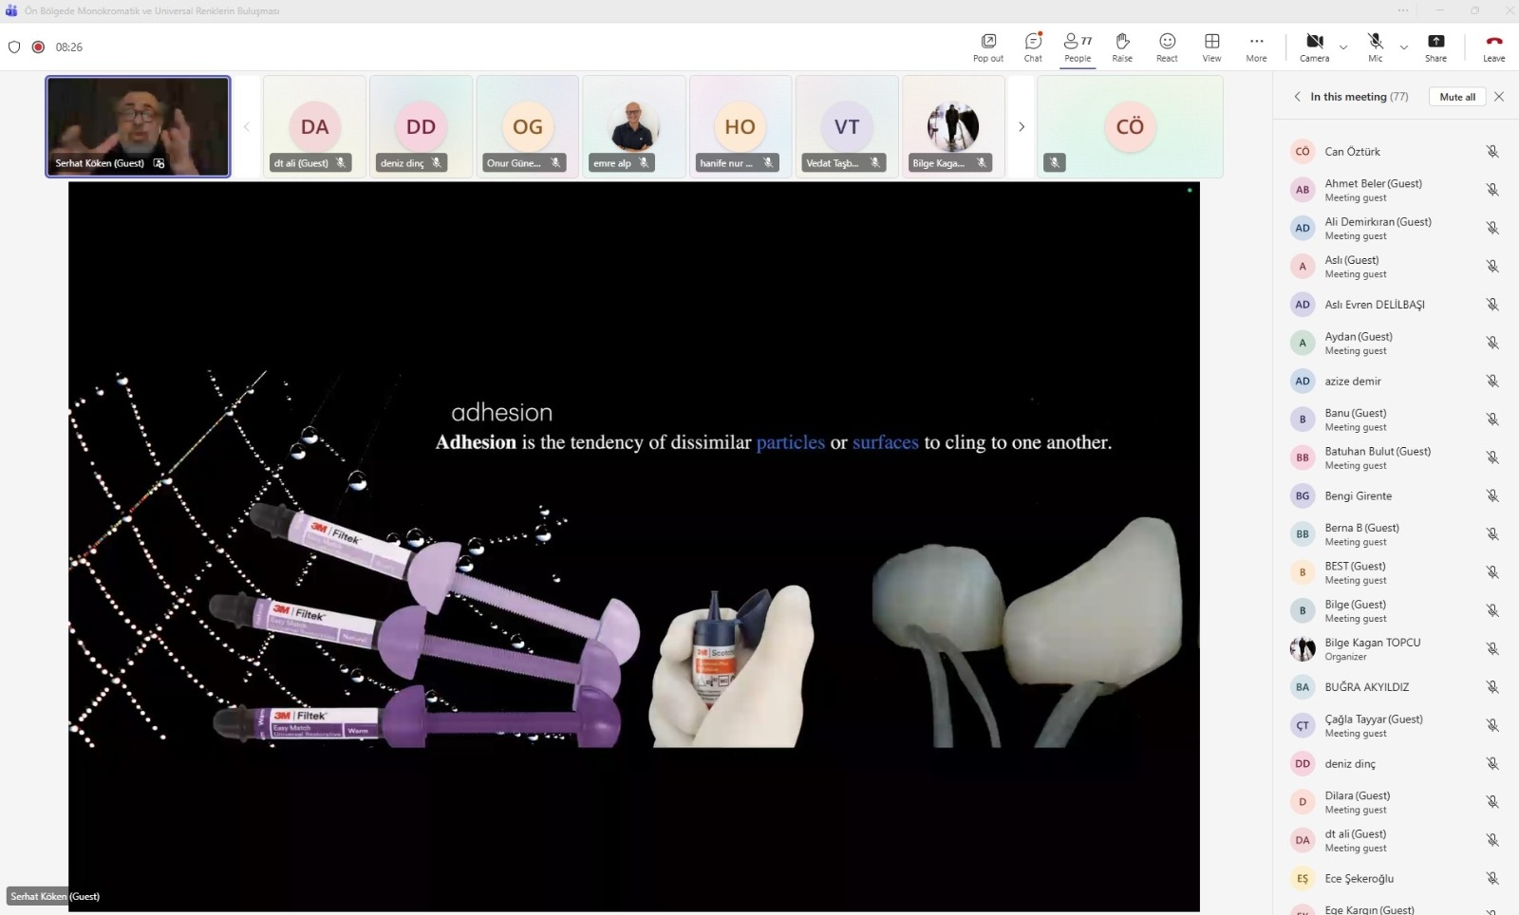Open the View layout options
The image size is (1519, 915).
pos(1211,46)
